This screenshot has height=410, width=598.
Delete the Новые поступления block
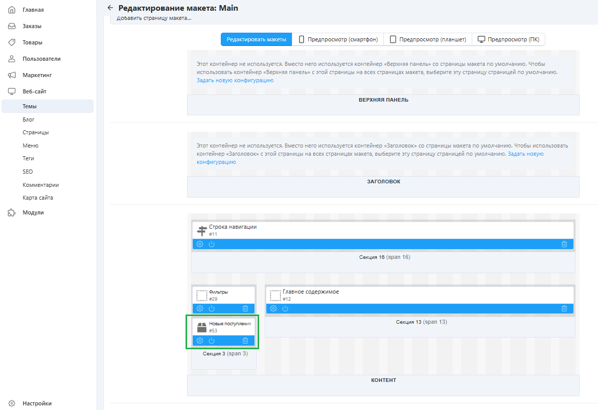[x=245, y=341]
